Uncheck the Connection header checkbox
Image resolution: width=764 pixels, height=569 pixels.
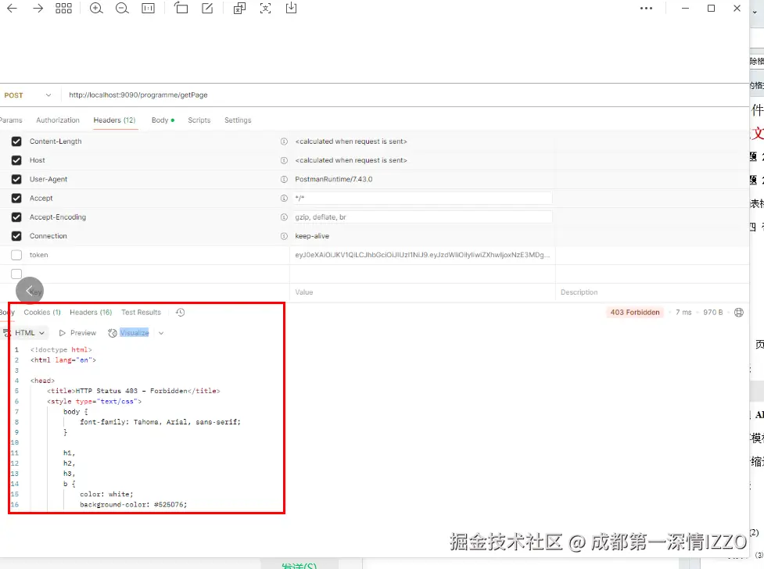(16, 236)
